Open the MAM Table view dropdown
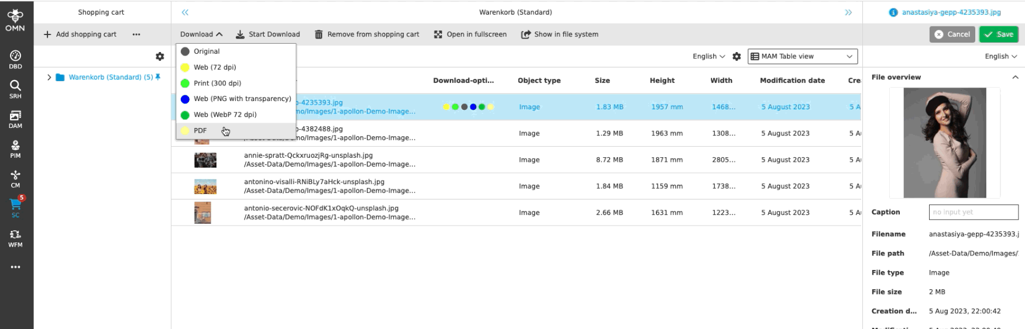 (x=802, y=57)
